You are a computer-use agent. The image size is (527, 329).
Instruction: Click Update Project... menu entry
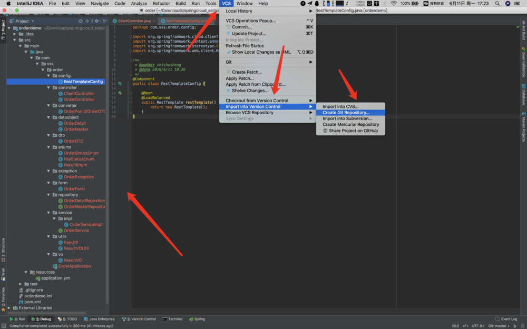(x=268, y=34)
